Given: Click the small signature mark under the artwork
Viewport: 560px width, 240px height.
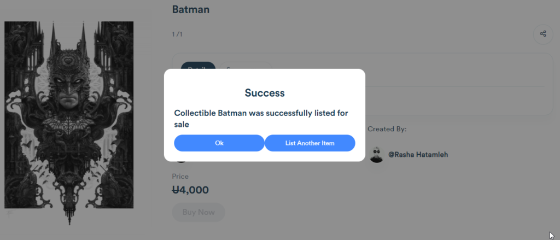Looking at the screenshot, I should point(10,214).
